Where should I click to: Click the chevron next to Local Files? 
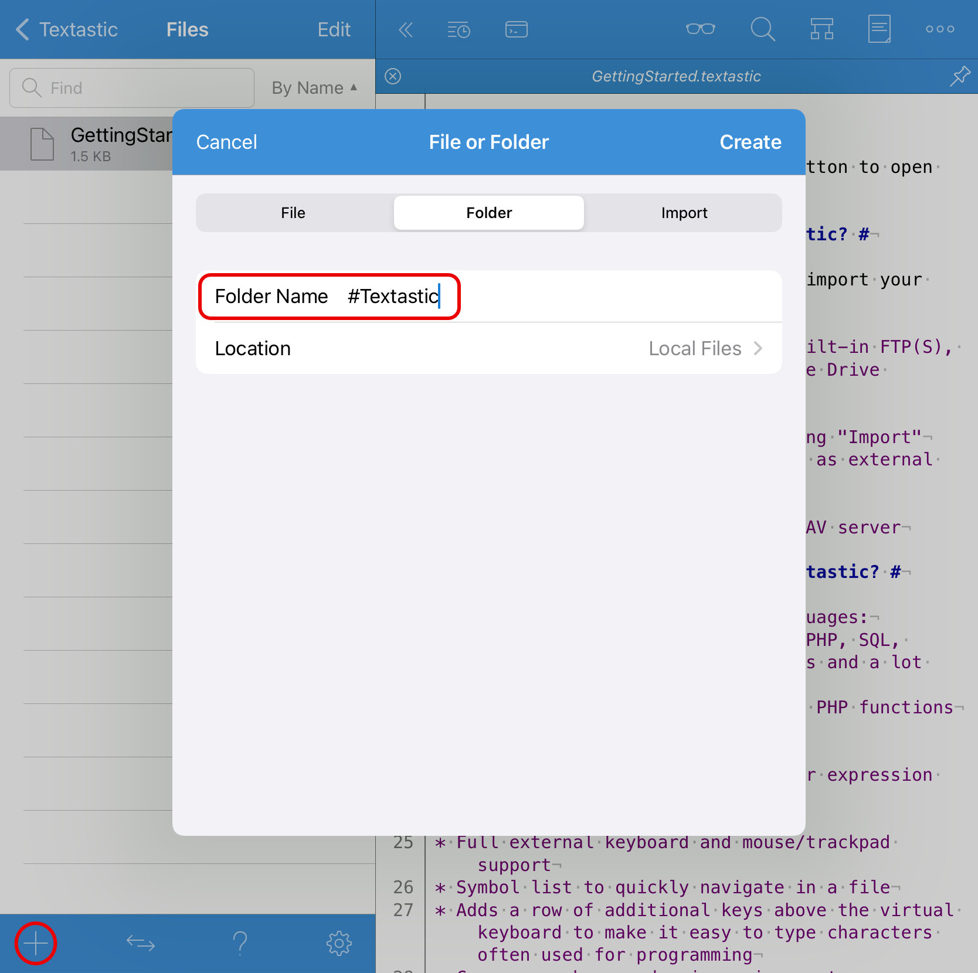[x=758, y=348]
